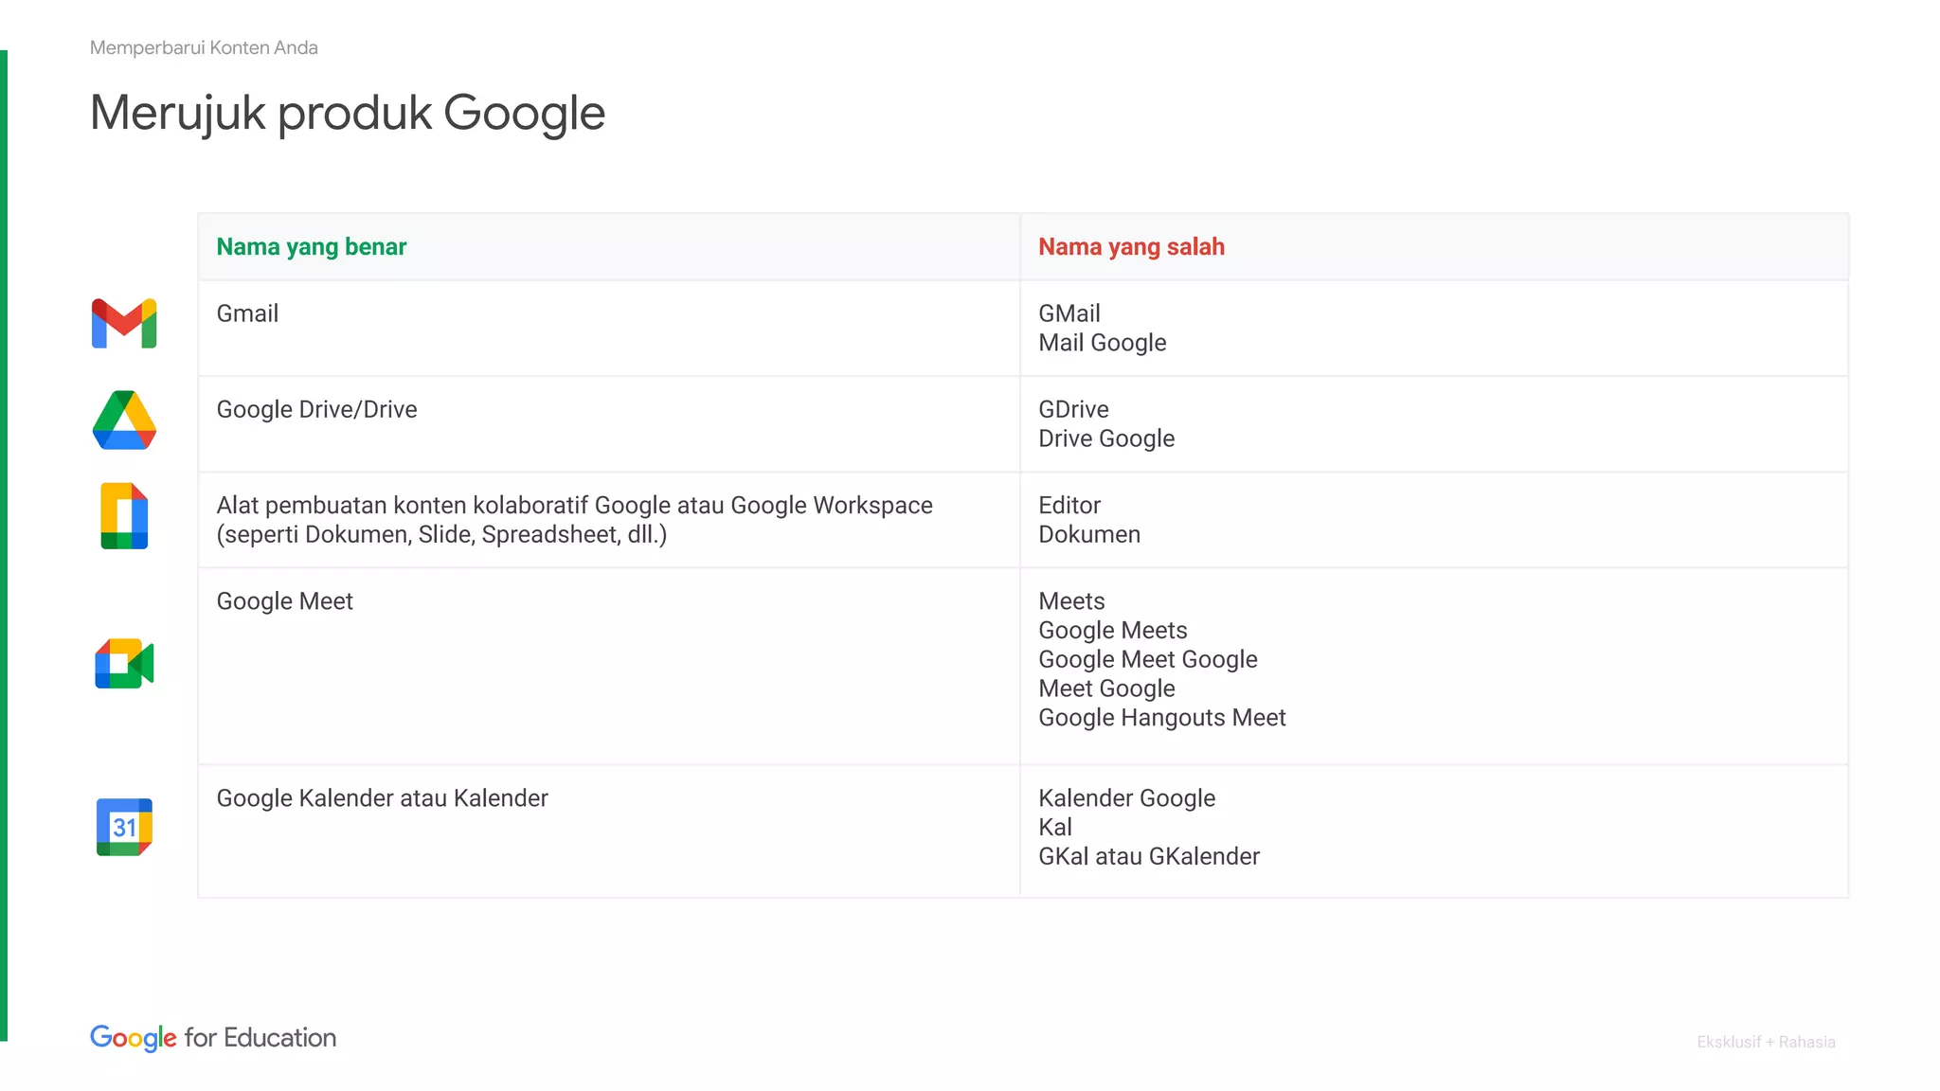Select the incorrect name 'Dokumen'
The height and width of the screenshot is (1091, 1940).
pyautogui.click(x=1089, y=535)
